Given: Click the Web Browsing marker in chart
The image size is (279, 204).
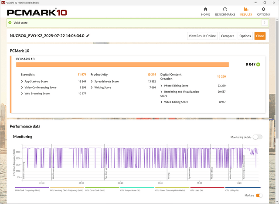Looking at the screenshot, I should coord(53,173).
